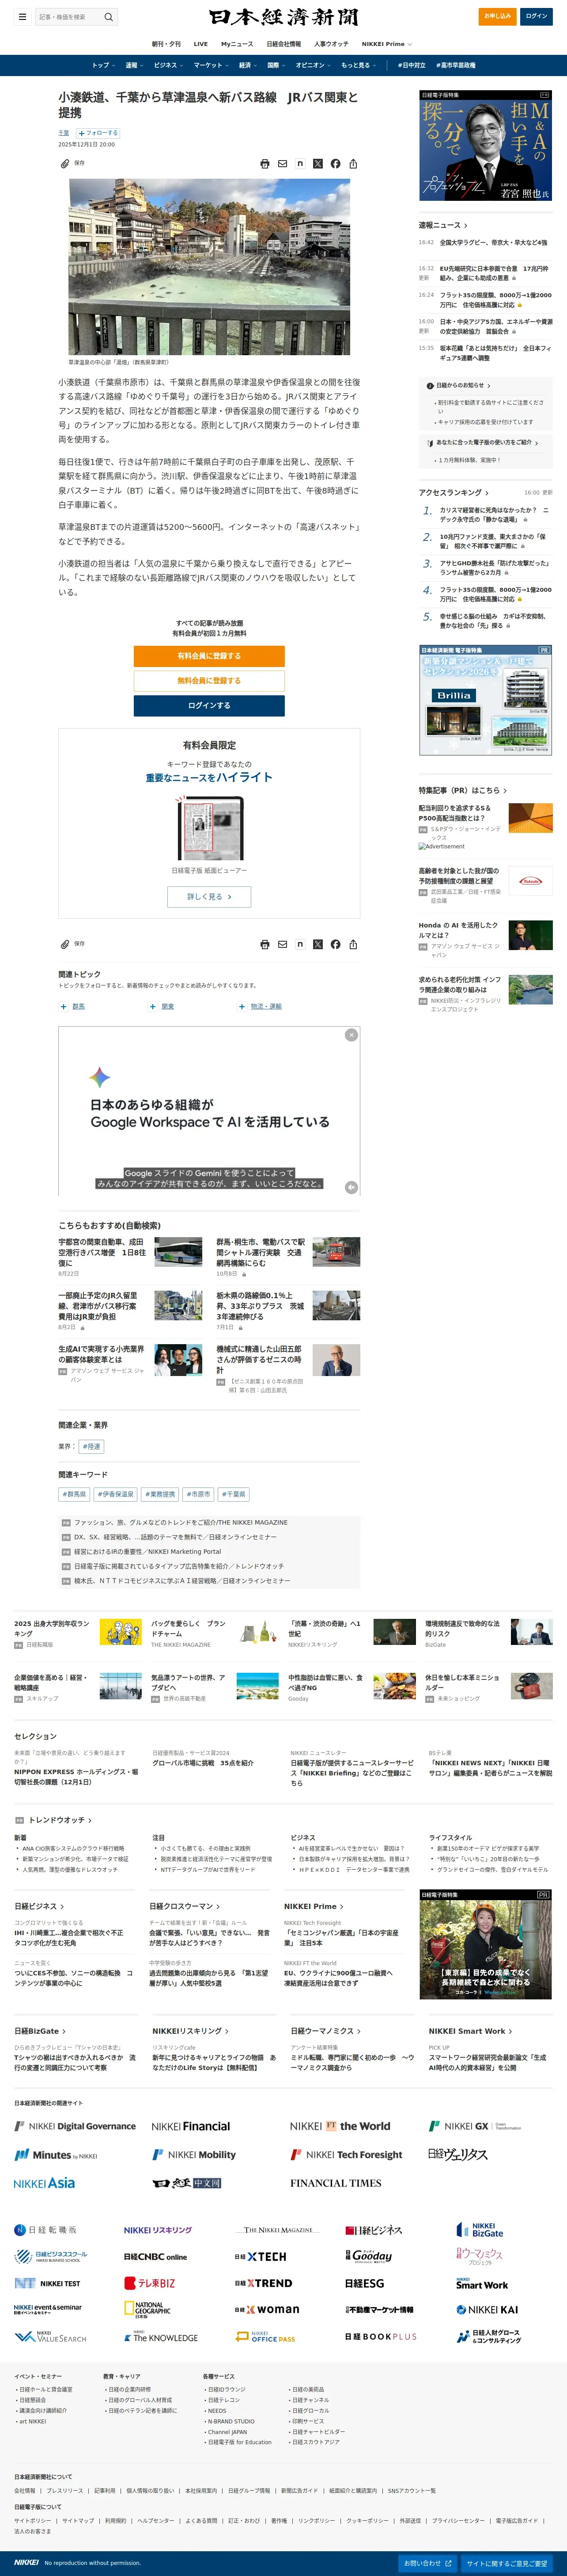The height and width of the screenshot is (2576, 567).
Task: Share on note from the top article toolbar
Action: [x=299, y=163]
